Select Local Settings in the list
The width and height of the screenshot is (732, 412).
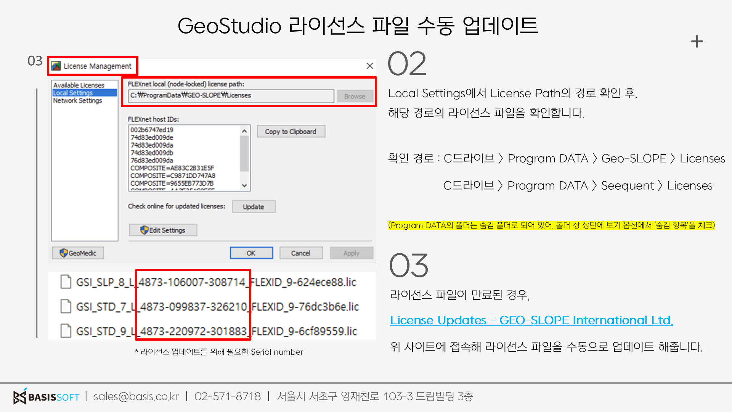85,93
